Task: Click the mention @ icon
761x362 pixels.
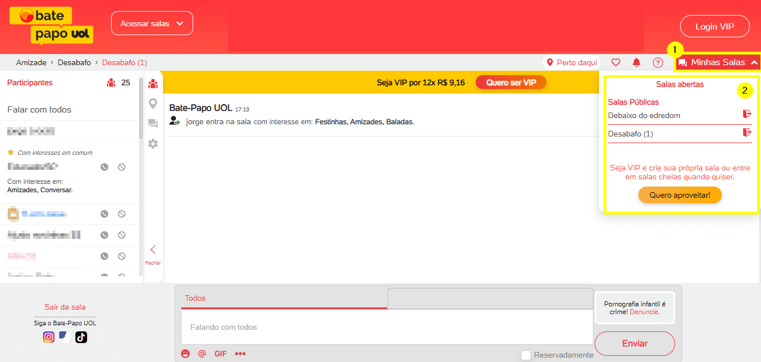Action: tap(202, 354)
